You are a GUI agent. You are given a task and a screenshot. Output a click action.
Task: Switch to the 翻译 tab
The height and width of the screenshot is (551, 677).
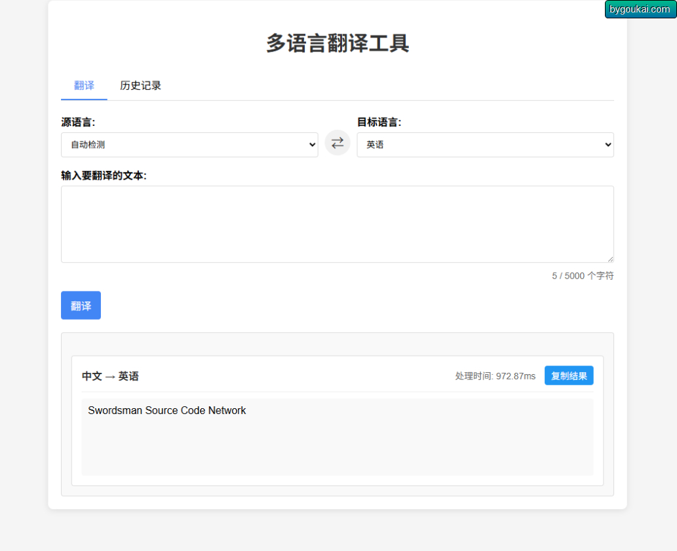point(84,86)
